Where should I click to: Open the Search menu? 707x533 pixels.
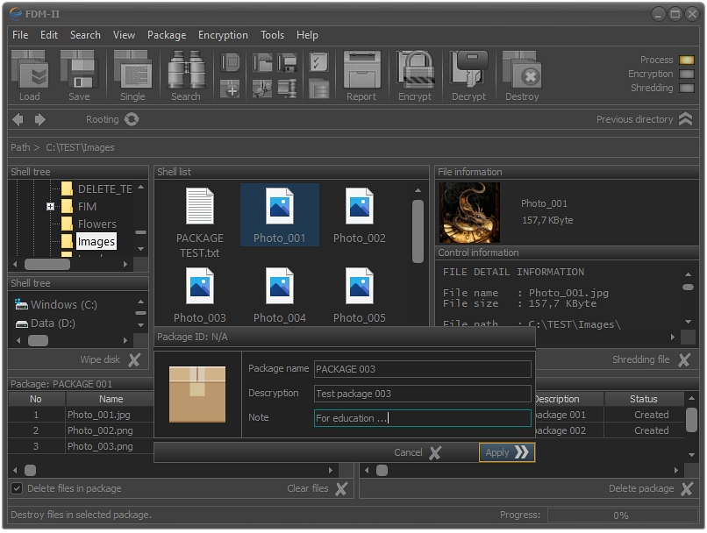pos(85,35)
